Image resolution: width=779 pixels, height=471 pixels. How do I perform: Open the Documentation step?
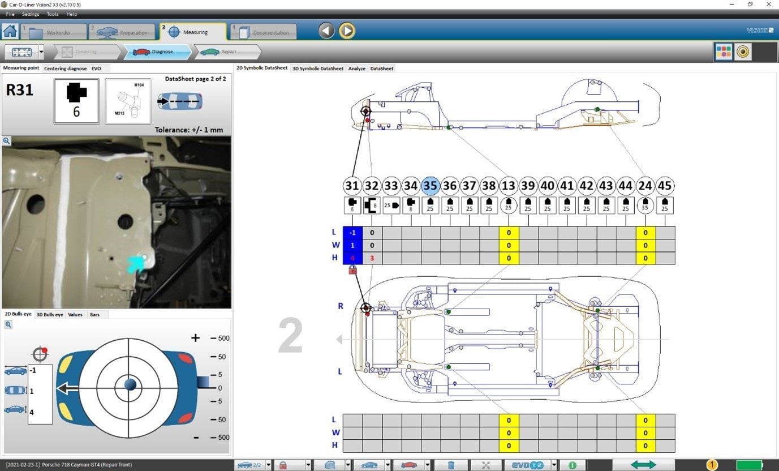pos(264,32)
